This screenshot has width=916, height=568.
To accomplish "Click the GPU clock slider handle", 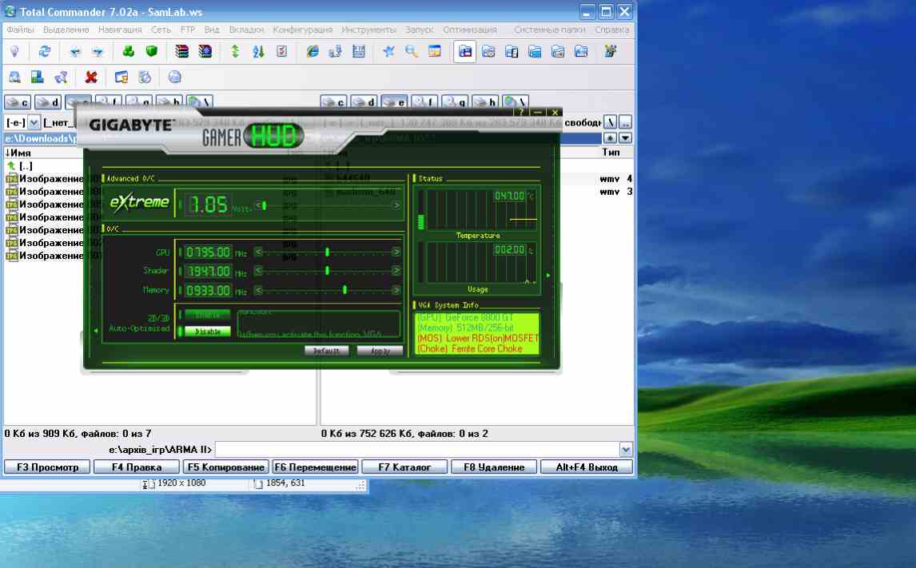I will (x=327, y=252).
